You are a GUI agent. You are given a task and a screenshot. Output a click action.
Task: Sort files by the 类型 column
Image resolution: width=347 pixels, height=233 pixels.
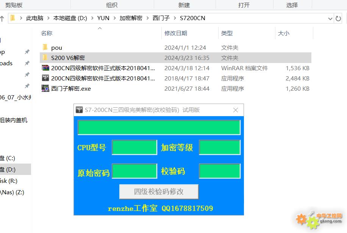pos(227,33)
